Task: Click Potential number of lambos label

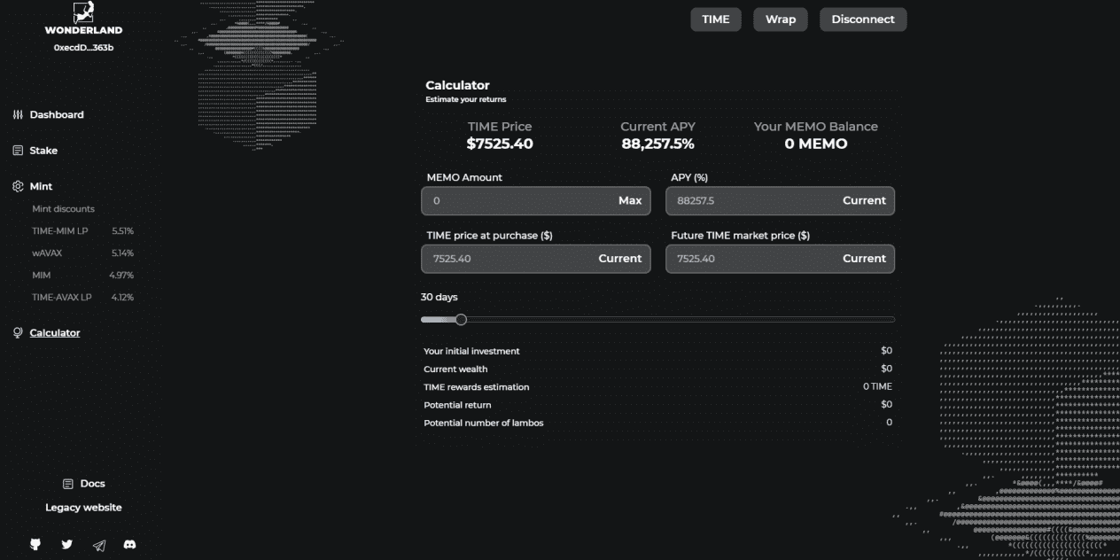Action: (x=484, y=423)
